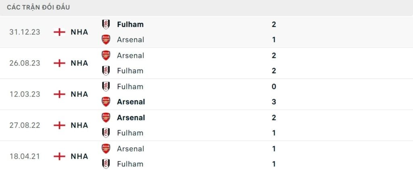Click Arsenal crest in 27.08.22 match

coord(106,118)
